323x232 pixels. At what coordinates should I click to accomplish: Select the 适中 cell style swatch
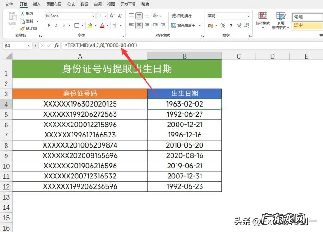(x=308, y=25)
